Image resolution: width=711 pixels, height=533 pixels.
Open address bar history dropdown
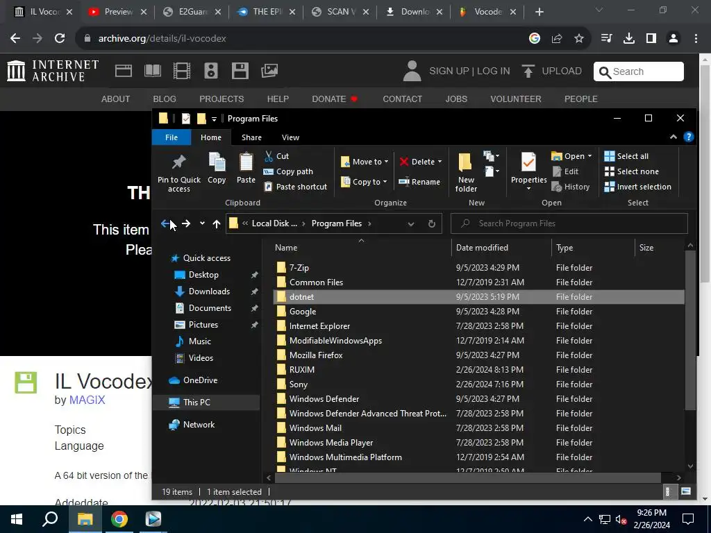coord(411,223)
